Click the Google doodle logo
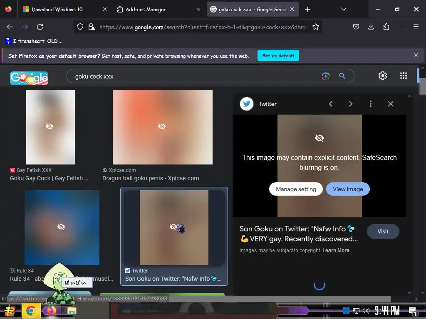Screen dimensions: 426x319 tap(29, 78)
